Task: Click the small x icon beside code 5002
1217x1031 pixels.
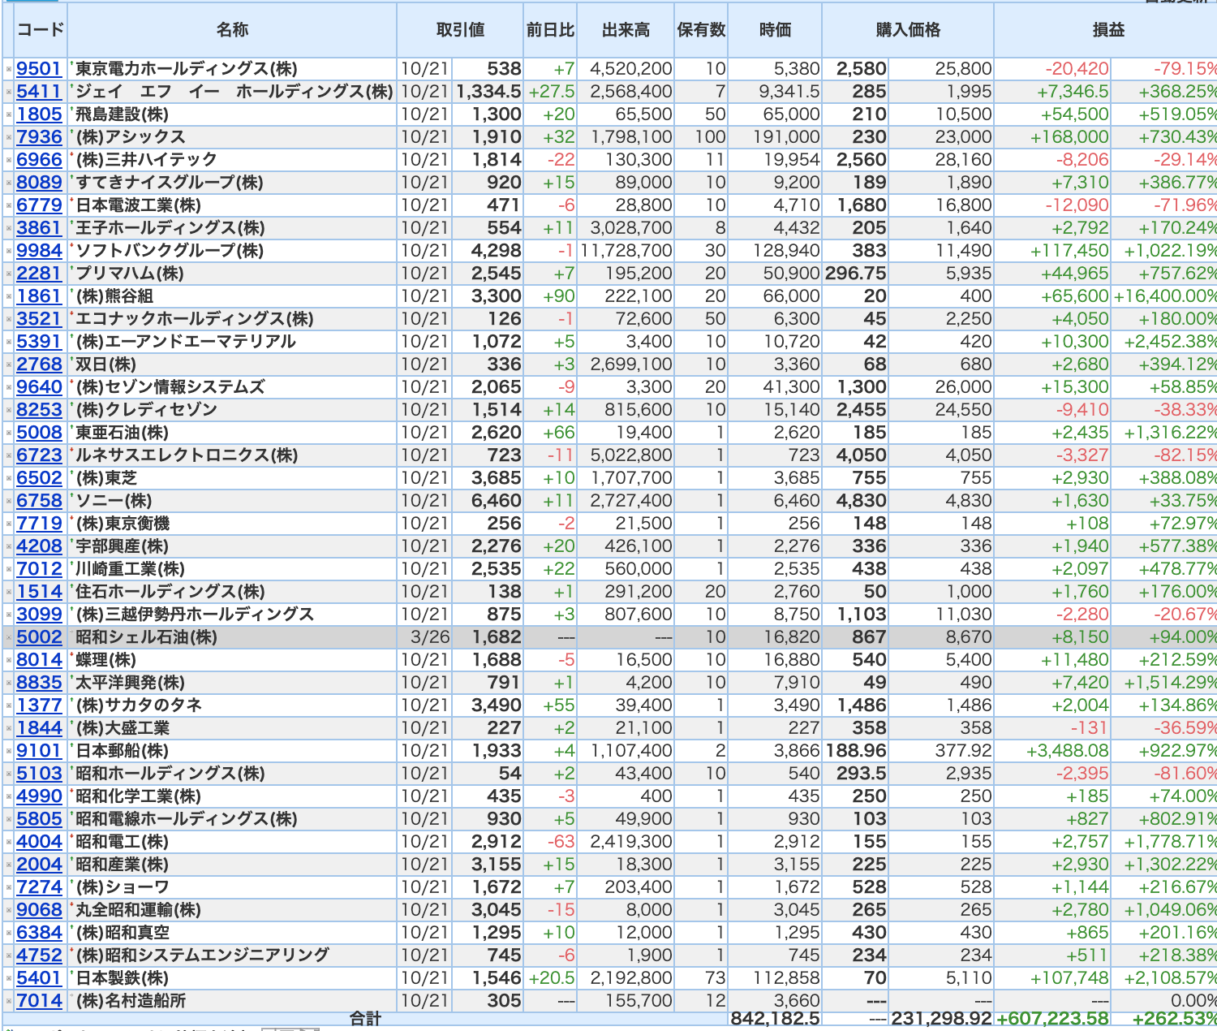Action: [x=9, y=638]
